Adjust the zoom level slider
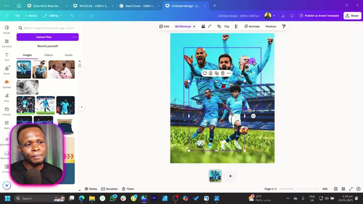The image size is (363, 204). (x=296, y=189)
